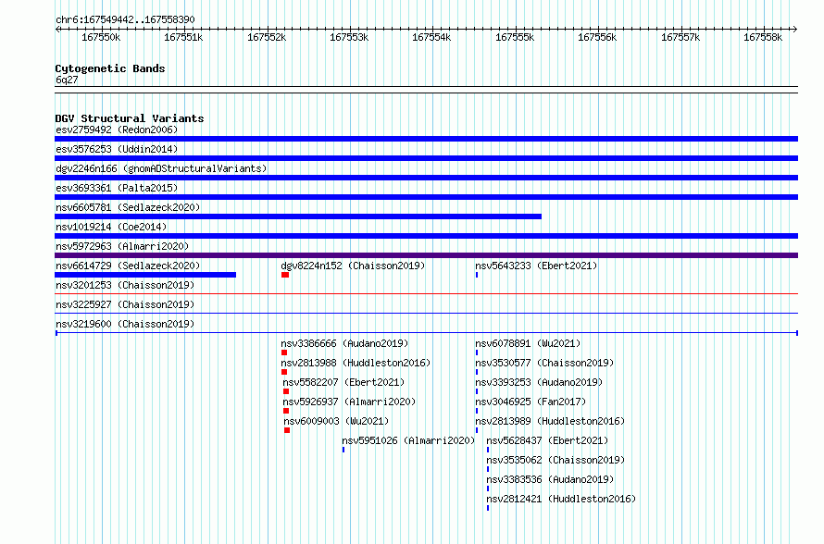824x544 pixels.
Task: Open nsv3219600 (Chaisson2019) label
Action: tap(125, 324)
